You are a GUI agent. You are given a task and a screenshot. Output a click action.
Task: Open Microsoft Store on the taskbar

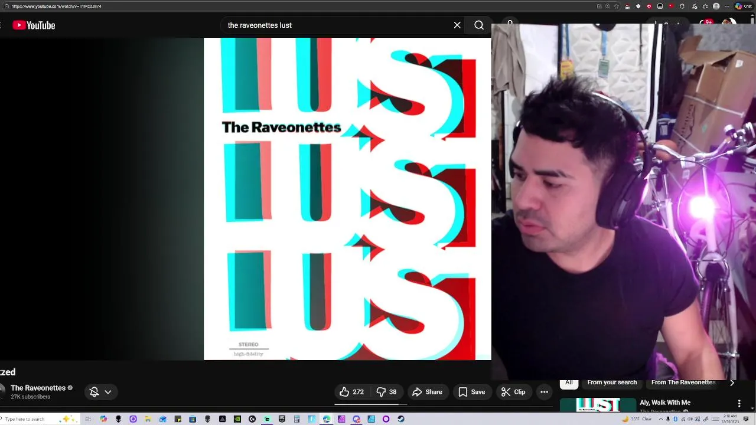pyautogui.click(x=193, y=419)
